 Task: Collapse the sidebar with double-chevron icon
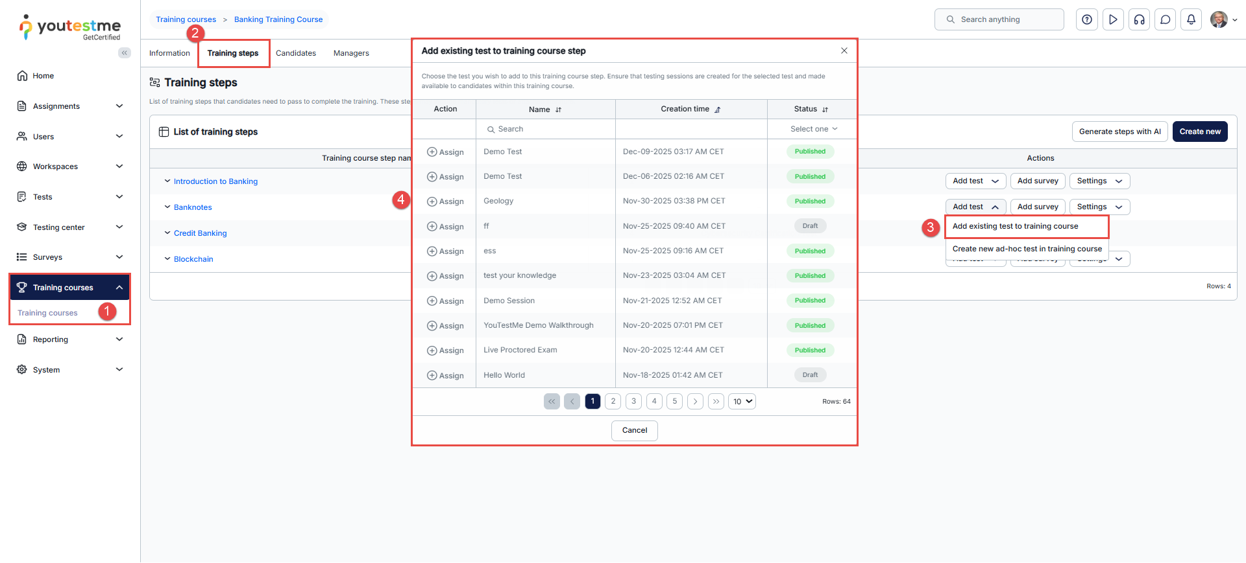124,53
